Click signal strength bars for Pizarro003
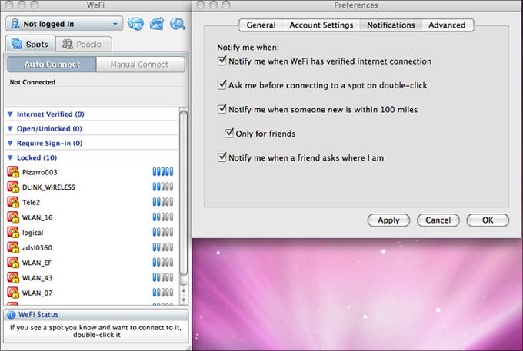Viewport: 523px width, 351px height. [x=163, y=172]
